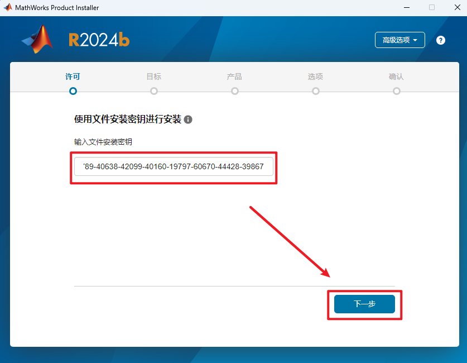Minimize the installer window
Viewport: 467px width, 363px height.
(407, 7)
